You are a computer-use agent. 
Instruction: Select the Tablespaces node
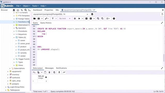pos(15,90)
